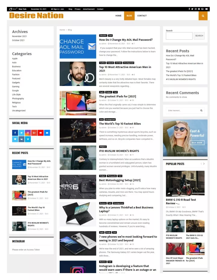217x280 pixels.
Task: Open November 2021 archive link
Action: tap(20, 36)
